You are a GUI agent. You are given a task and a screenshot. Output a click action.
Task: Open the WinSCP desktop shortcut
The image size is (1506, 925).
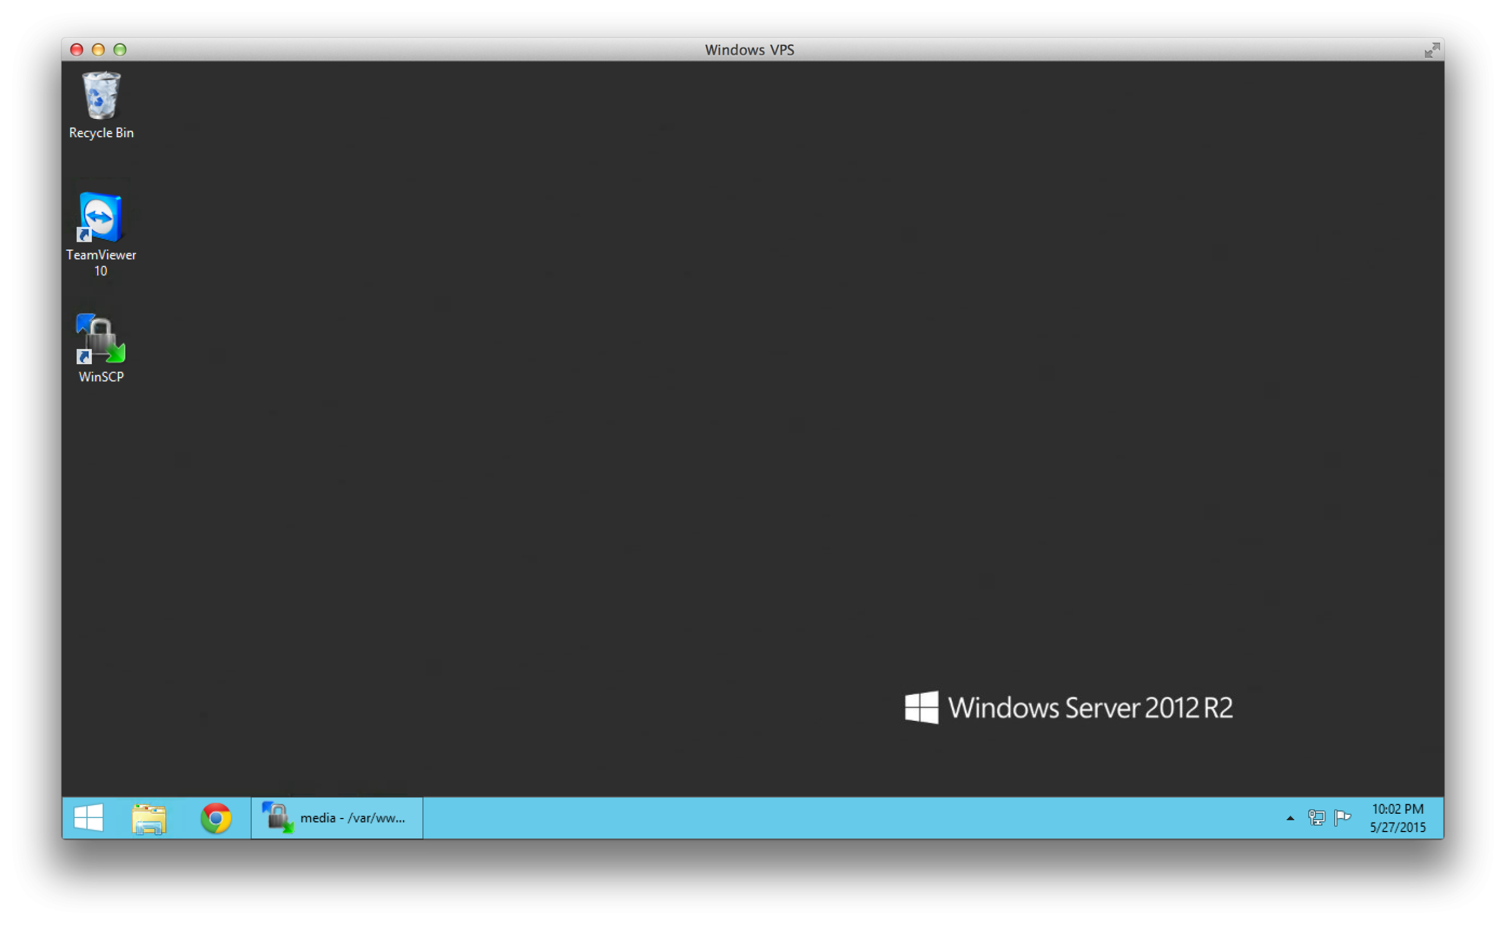coord(100,340)
